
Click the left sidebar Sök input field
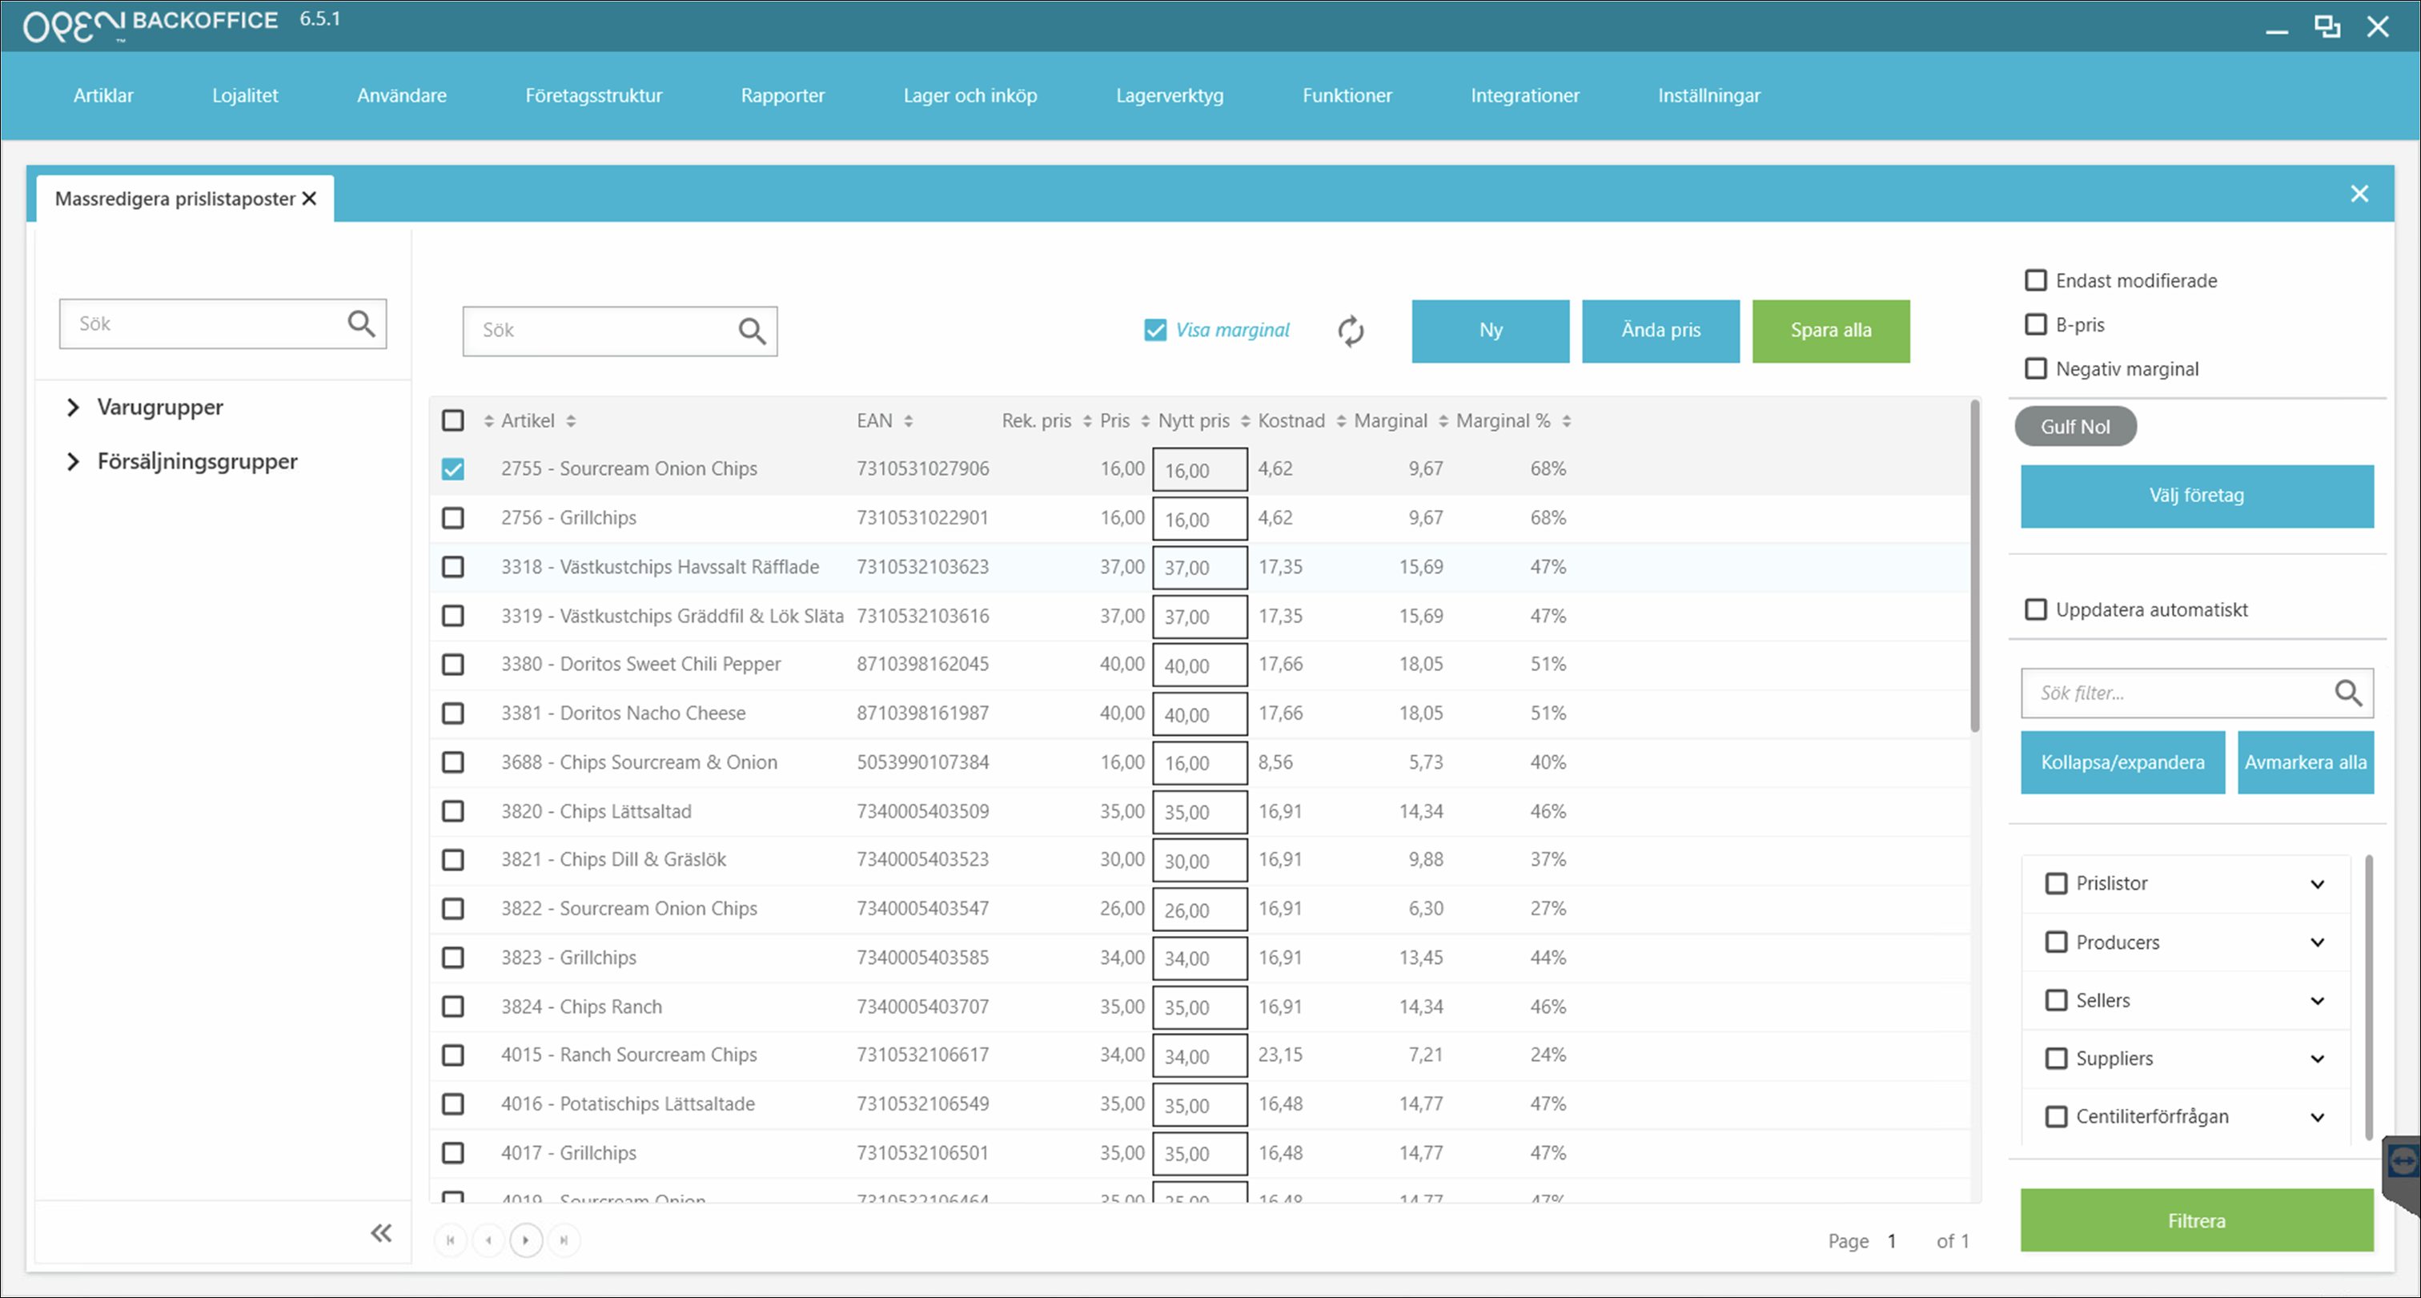coord(223,324)
